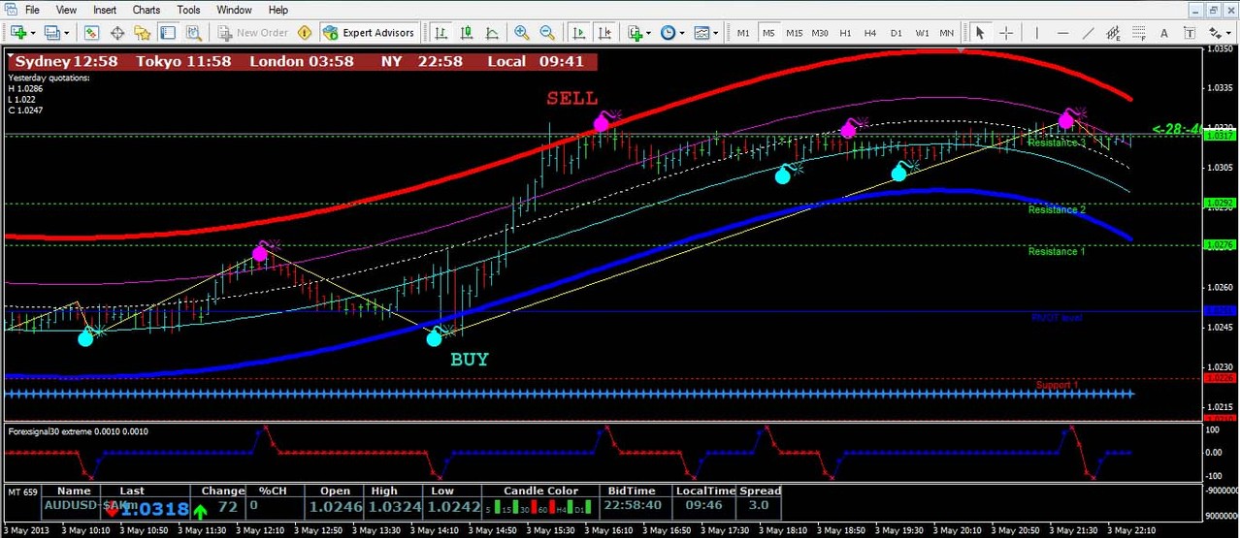Select the M30 timeframe button
This screenshot has width=1240, height=538.
click(820, 32)
